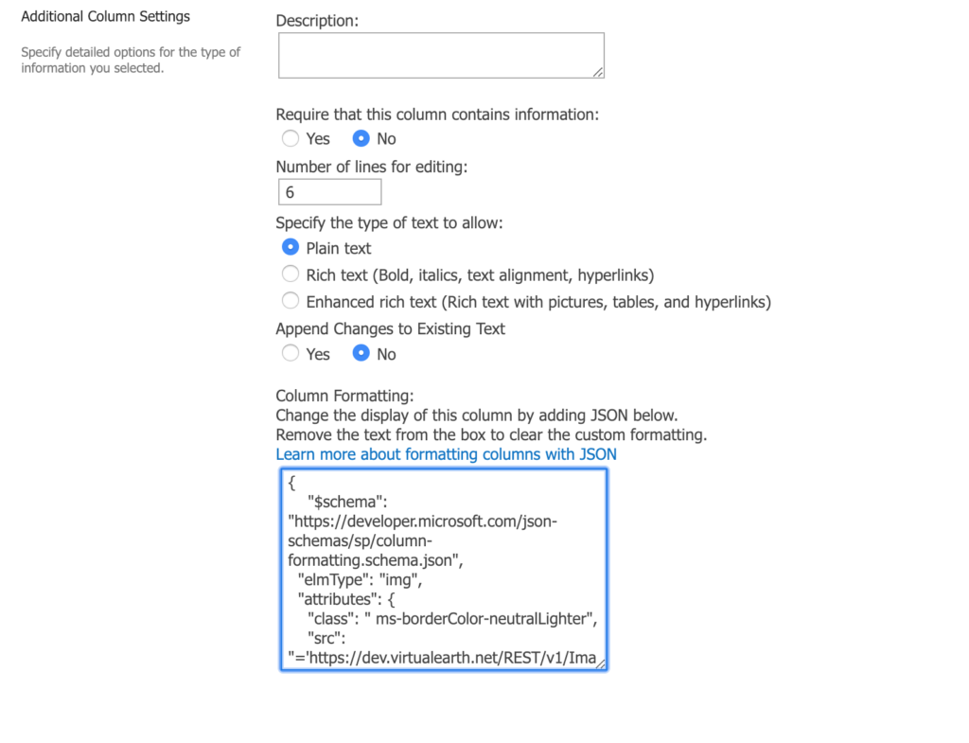Click the "Change the display of this column" text
Image resolution: width=969 pixels, height=743 pixels.
point(477,415)
